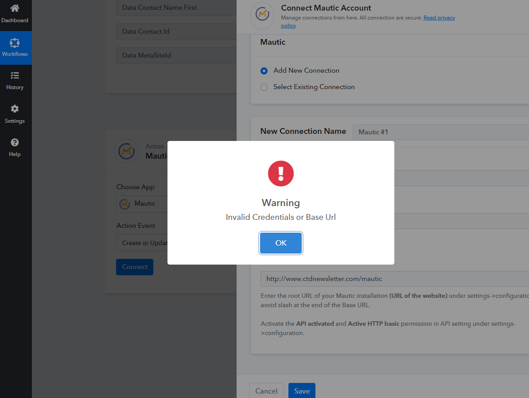529x398 pixels.
Task: Click the red warning exclamation icon
Action: [x=281, y=174]
